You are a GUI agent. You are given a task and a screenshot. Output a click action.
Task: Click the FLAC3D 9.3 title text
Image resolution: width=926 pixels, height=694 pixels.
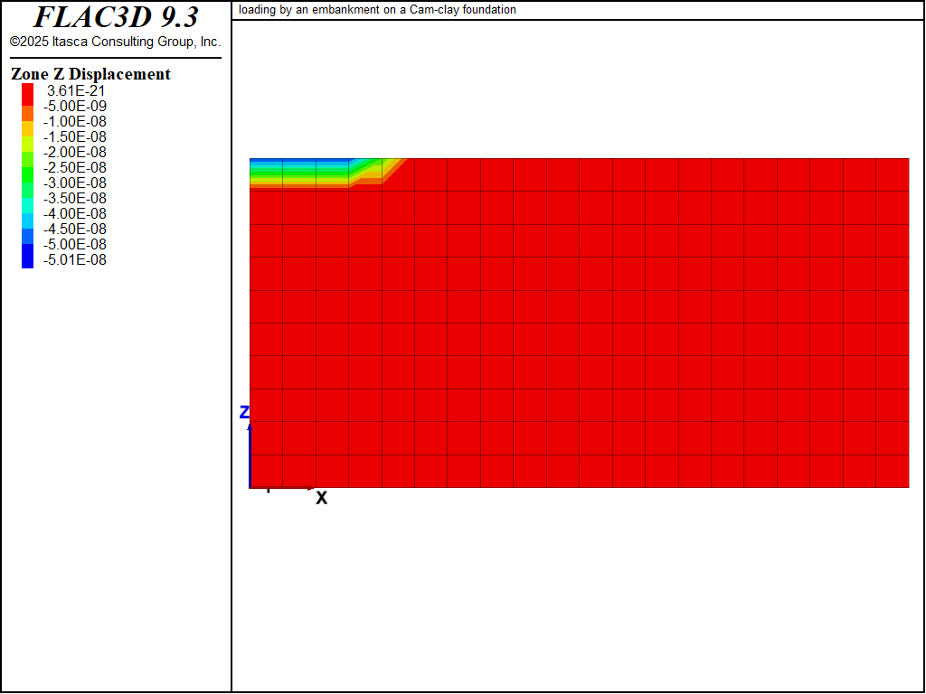[x=116, y=17]
